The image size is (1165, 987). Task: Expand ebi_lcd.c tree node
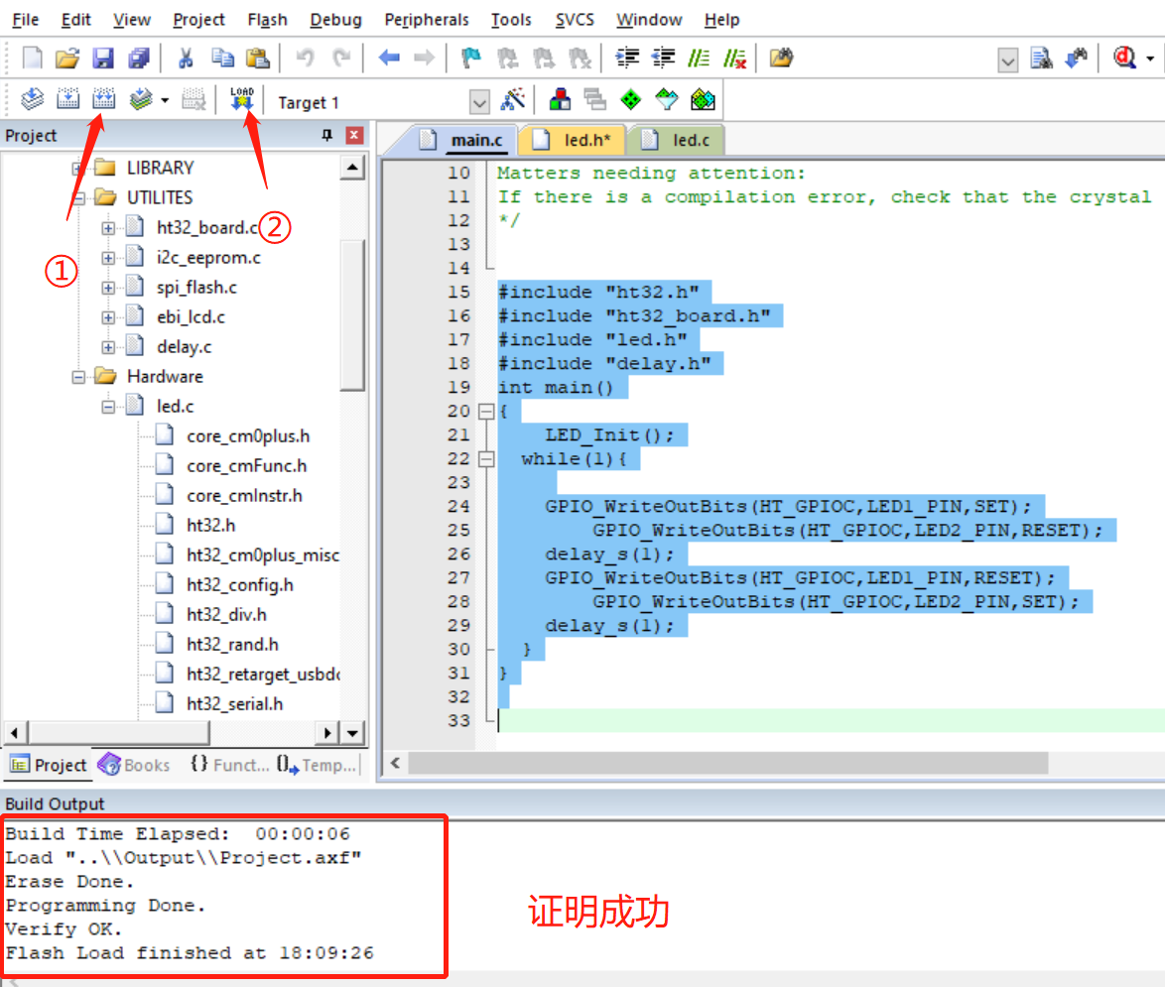108,317
